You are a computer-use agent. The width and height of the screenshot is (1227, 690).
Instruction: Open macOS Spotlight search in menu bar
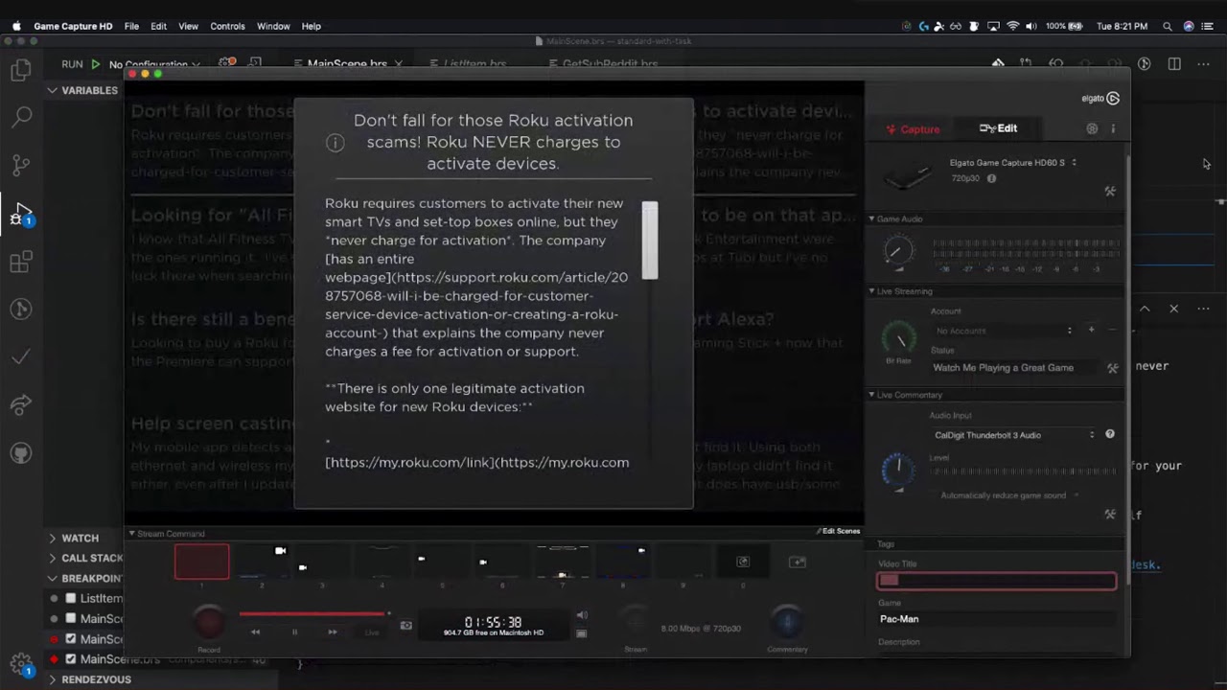coord(1167,26)
